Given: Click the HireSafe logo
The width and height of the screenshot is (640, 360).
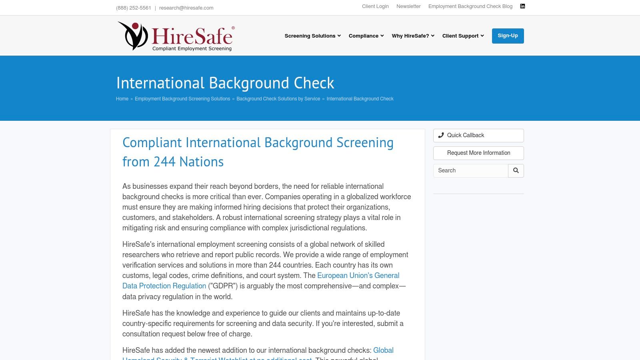Looking at the screenshot, I should tap(176, 36).
